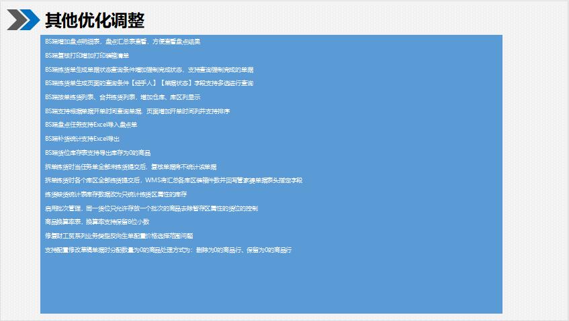
Task: Click the line about BS端货位库存表导出库存为0的商品
Action: point(98,153)
